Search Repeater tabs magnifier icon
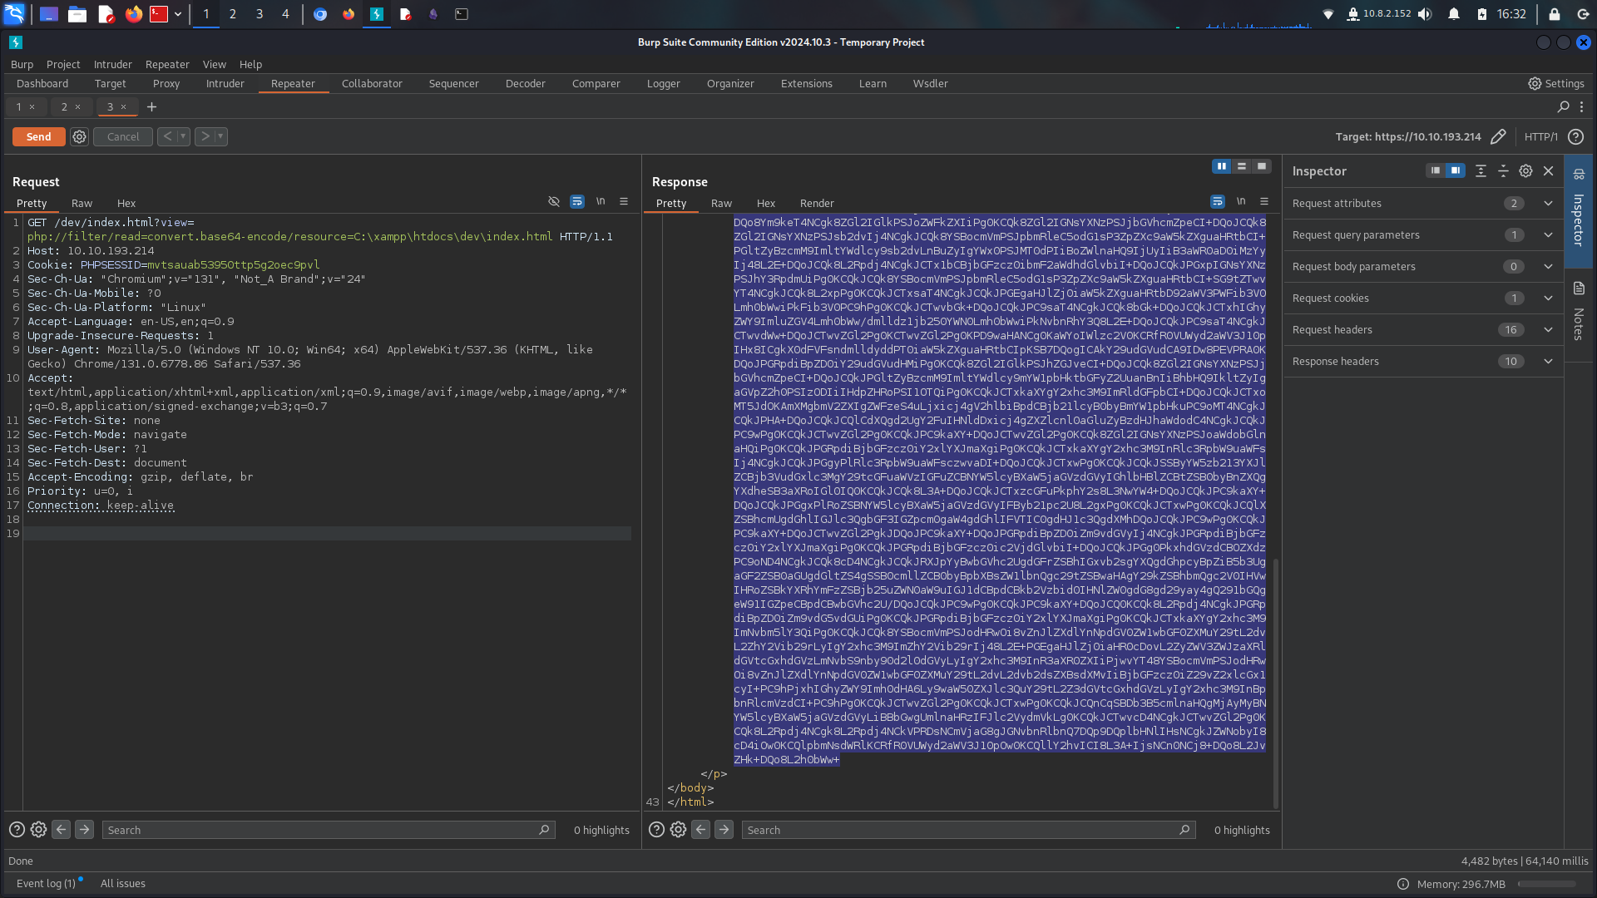1597x898 pixels. (x=1563, y=107)
